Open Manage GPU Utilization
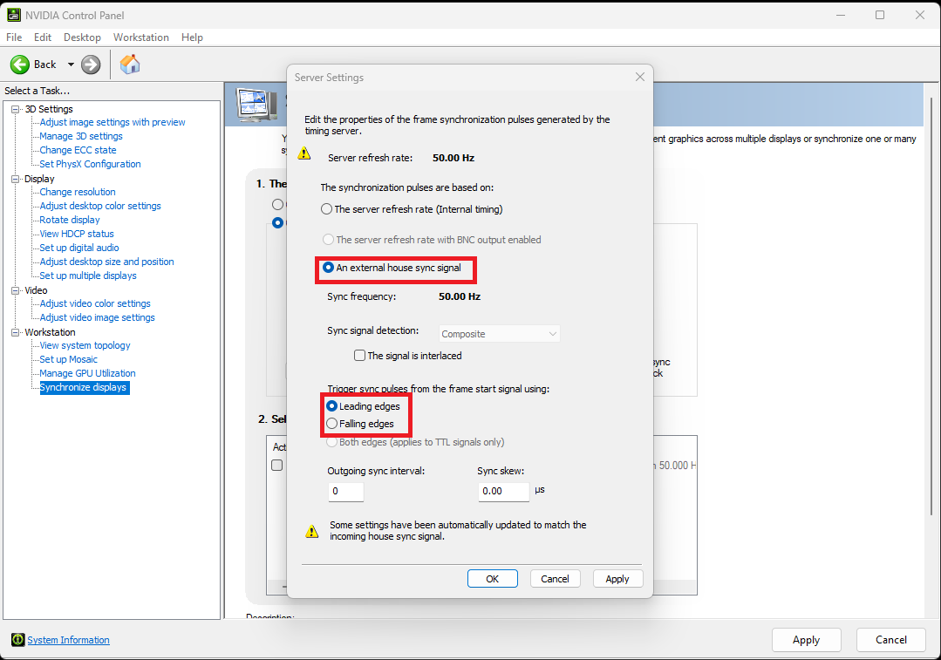 pyautogui.click(x=87, y=373)
